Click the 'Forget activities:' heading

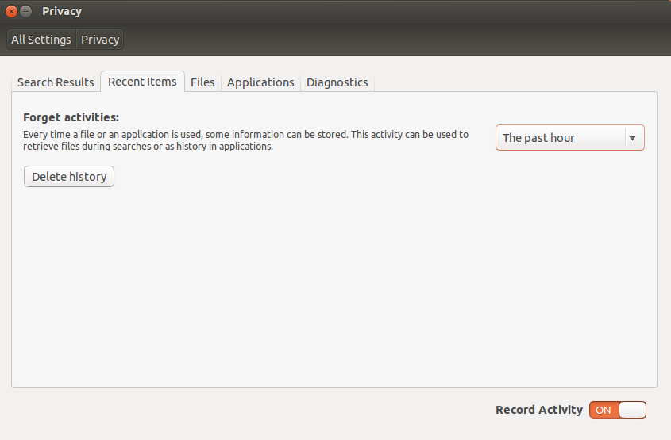click(71, 117)
